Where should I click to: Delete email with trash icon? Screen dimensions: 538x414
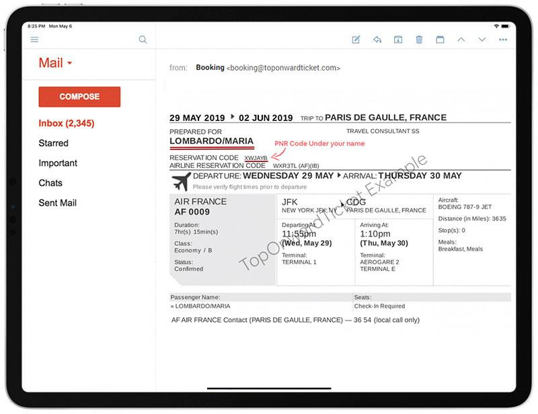pyautogui.click(x=419, y=40)
